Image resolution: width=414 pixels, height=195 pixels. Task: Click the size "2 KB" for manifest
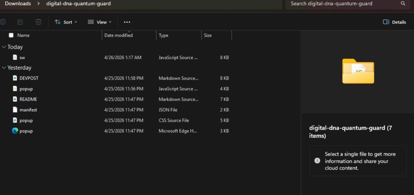click(x=224, y=110)
